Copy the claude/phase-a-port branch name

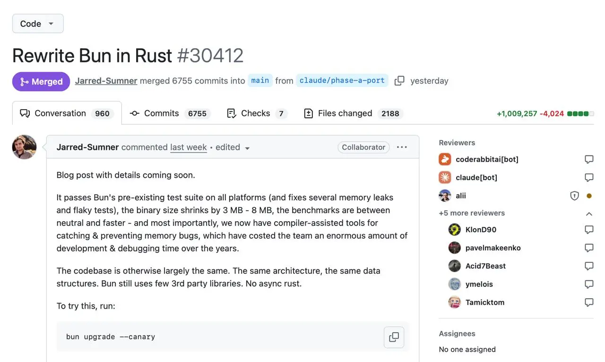[x=399, y=81]
